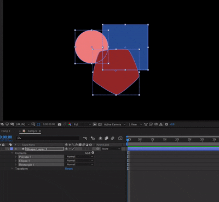Screen dimensions: 219x202
Task: Expand the Transform group
Action: point(12,169)
